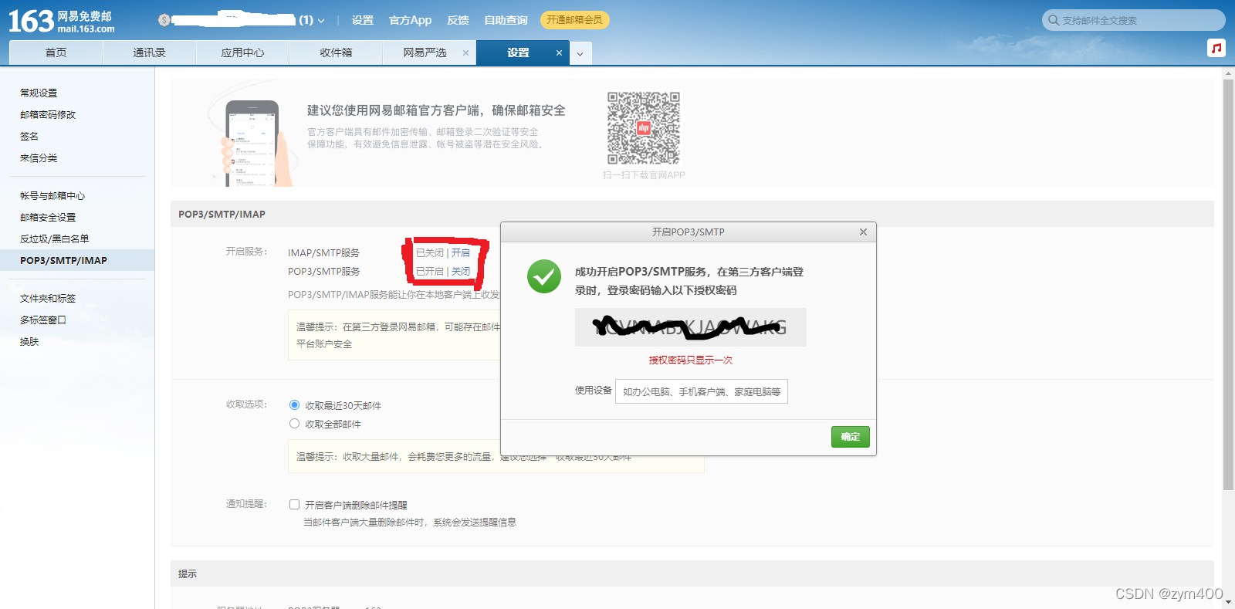Click 反馈 link in the header

click(458, 20)
